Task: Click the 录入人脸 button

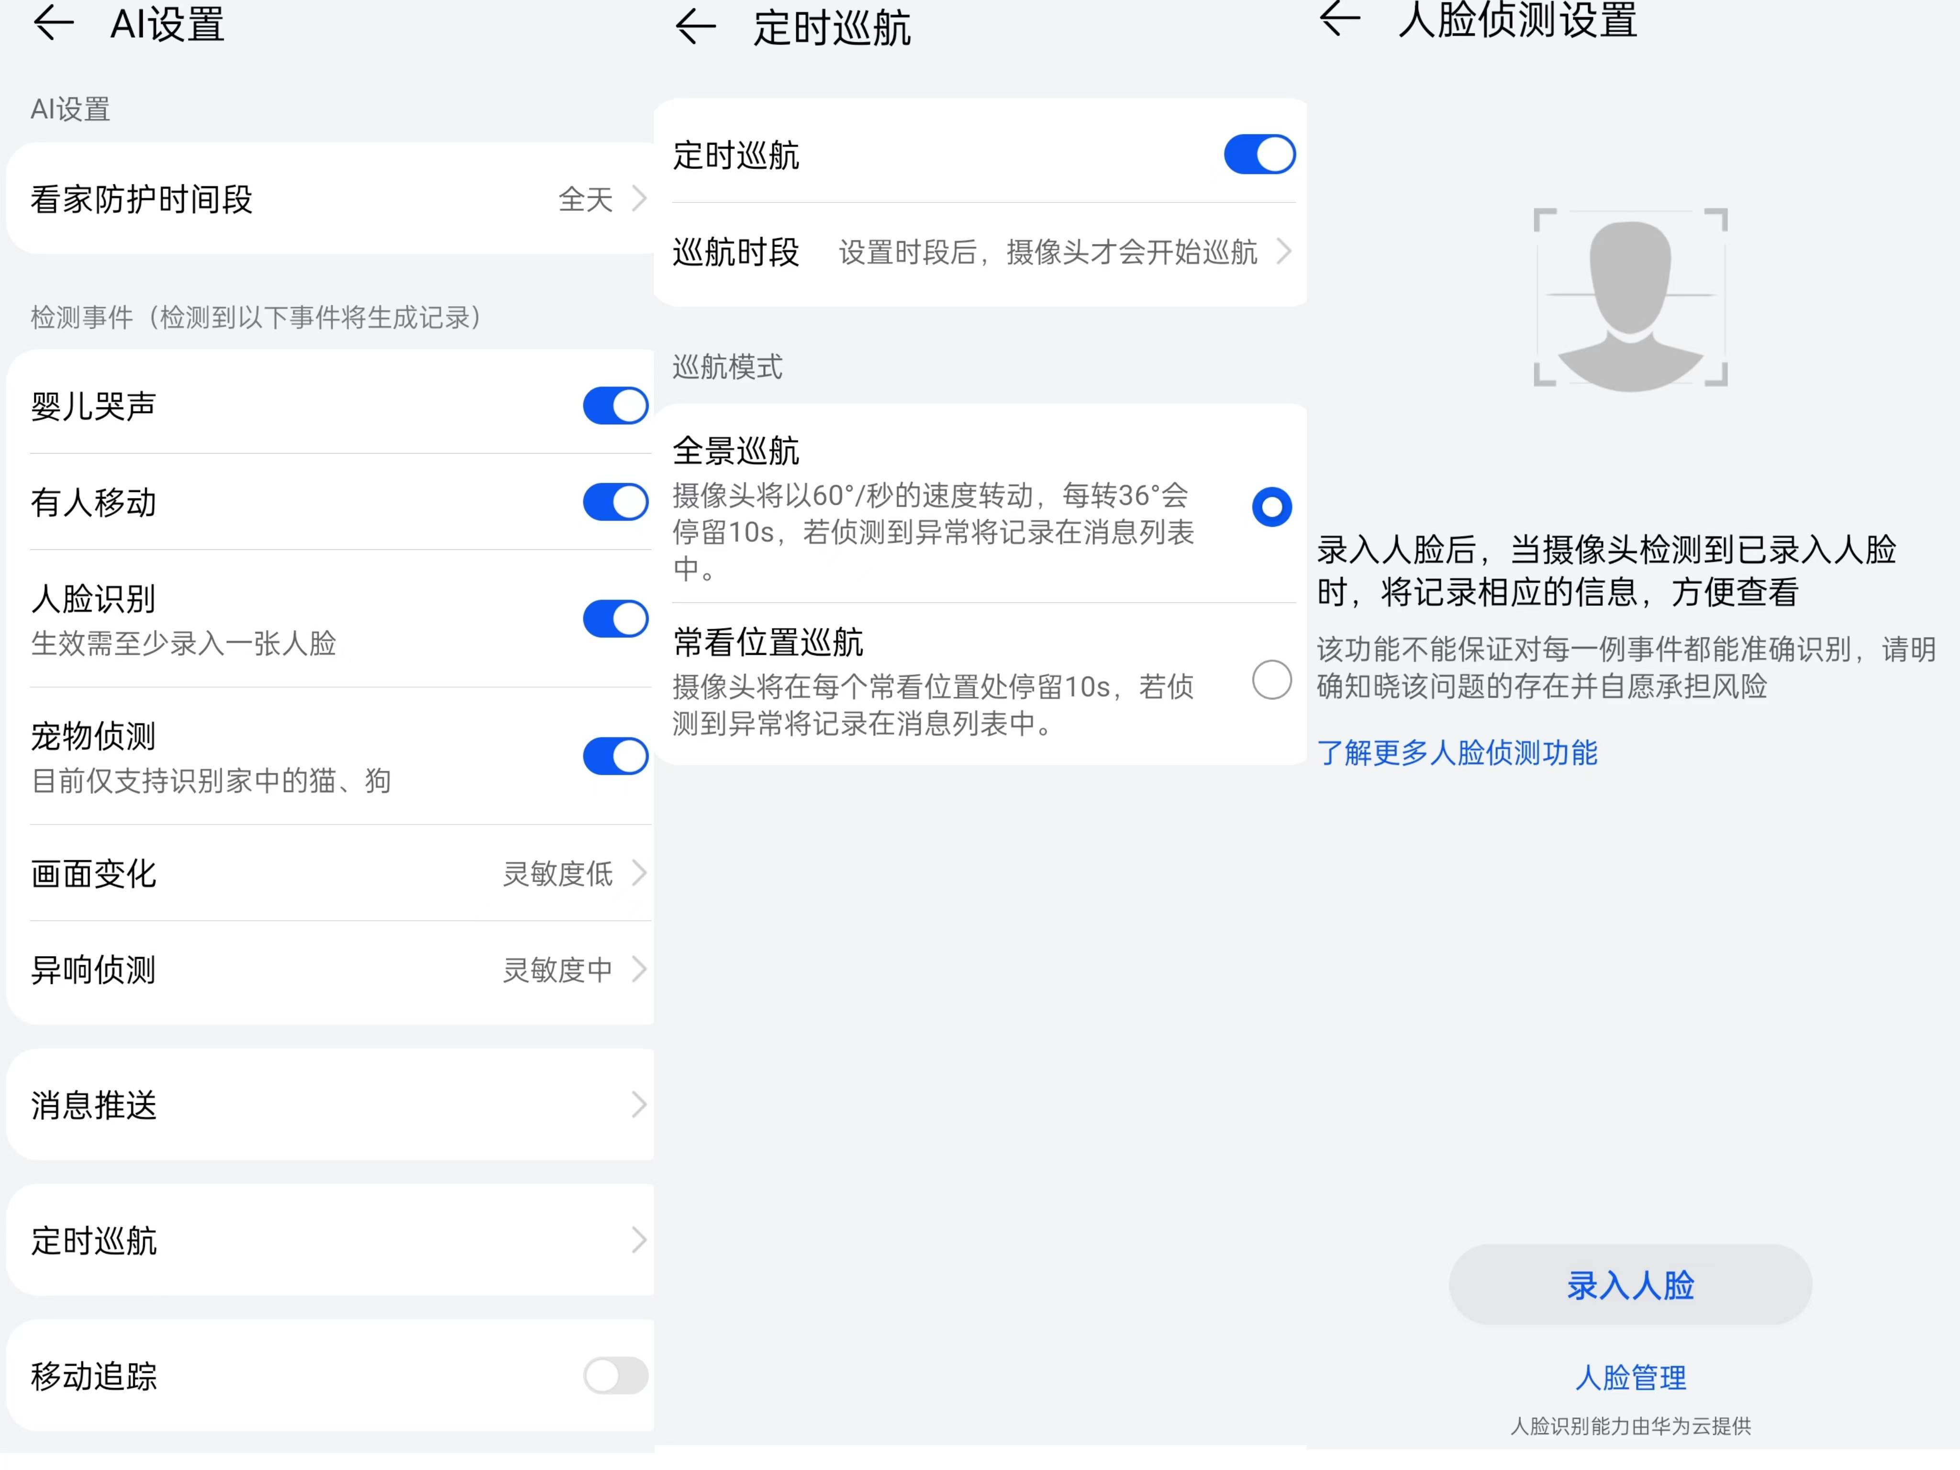Action: pos(1630,1285)
